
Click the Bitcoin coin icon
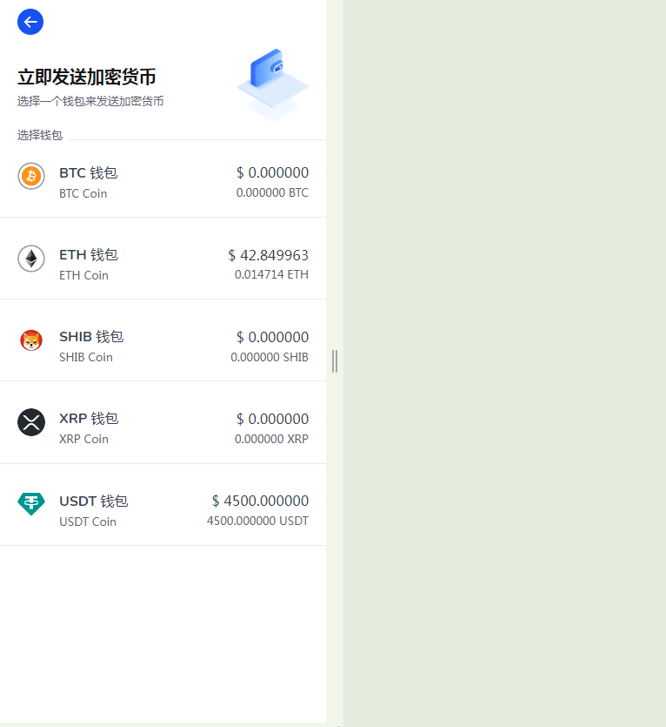tap(31, 176)
